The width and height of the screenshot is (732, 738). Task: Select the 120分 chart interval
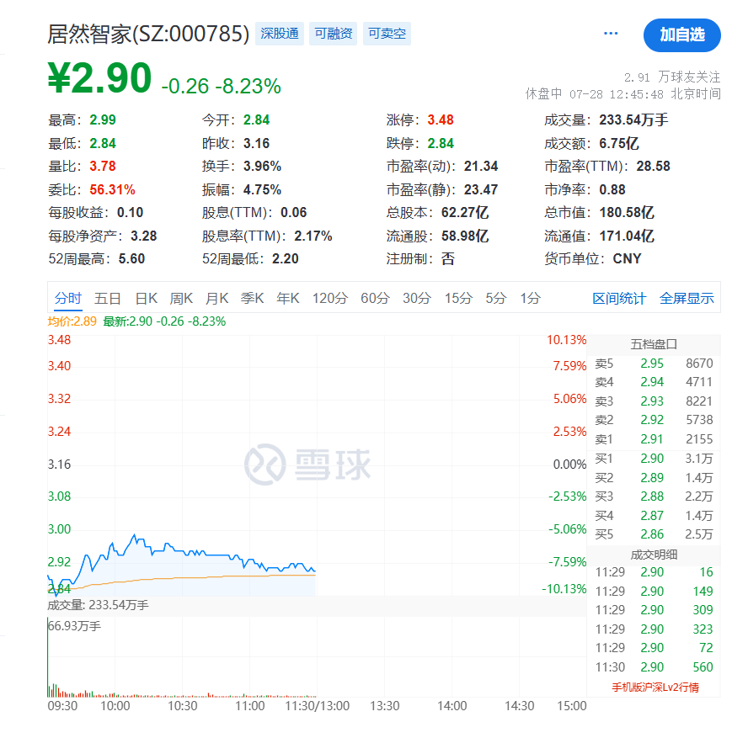coord(330,298)
